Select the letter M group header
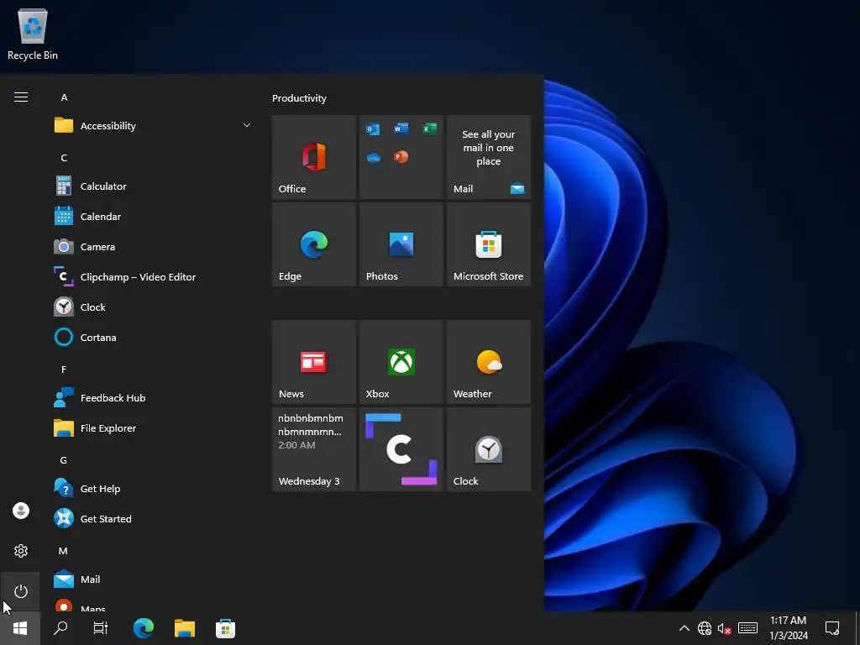This screenshot has width=860, height=645. (x=63, y=551)
